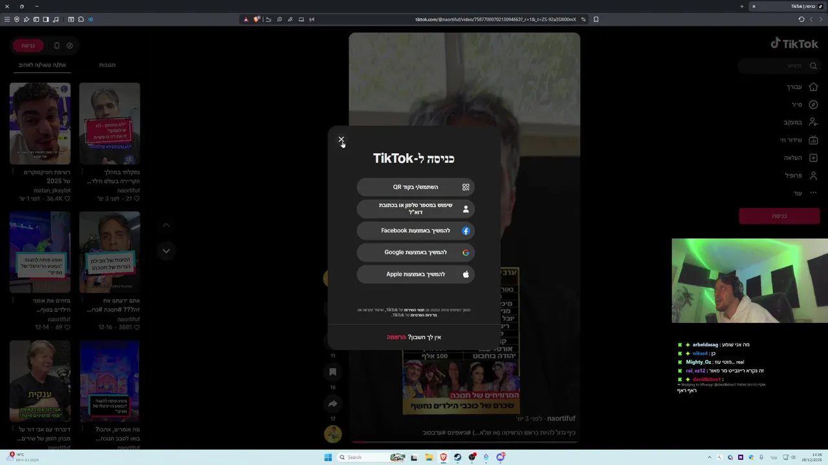Click matan_skaytel username text

[x=52, y=191]
